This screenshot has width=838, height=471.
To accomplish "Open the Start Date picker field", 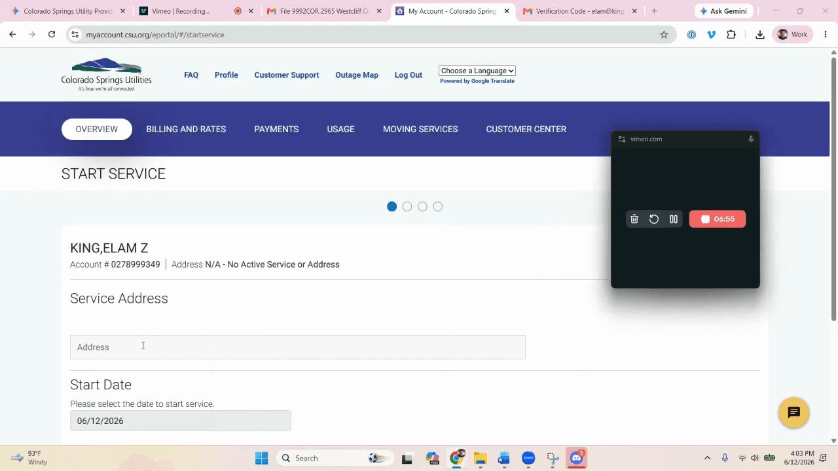I will pyautogui.click(x=181, y=421).
